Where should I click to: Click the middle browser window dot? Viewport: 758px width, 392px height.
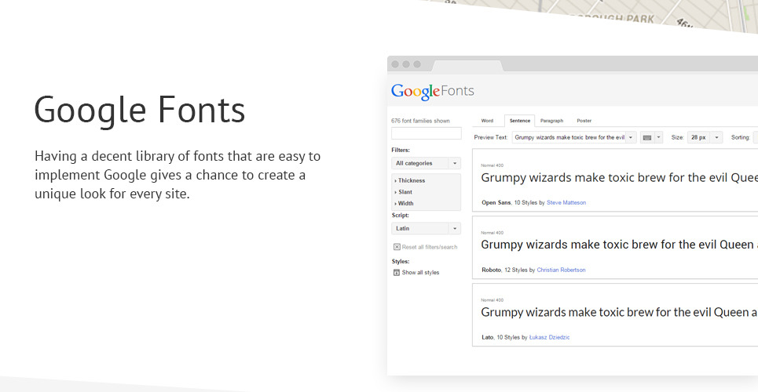pyautogui.click(x=406, y=64)
